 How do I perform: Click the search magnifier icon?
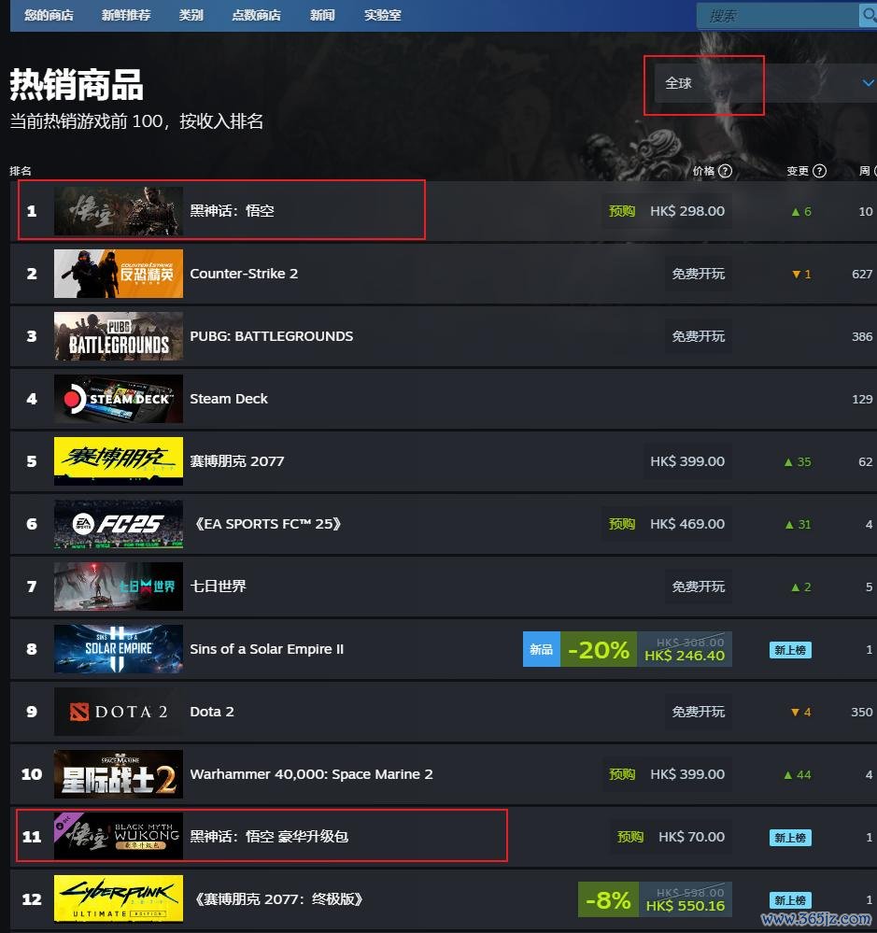869,15
